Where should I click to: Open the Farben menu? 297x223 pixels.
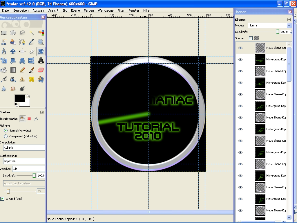tap(89, 10)
